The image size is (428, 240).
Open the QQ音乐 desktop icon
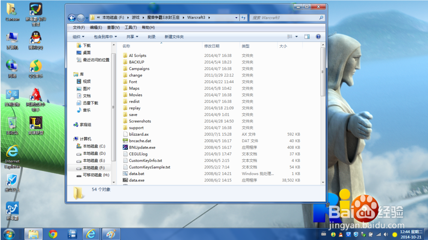click(x=36, y=69)
